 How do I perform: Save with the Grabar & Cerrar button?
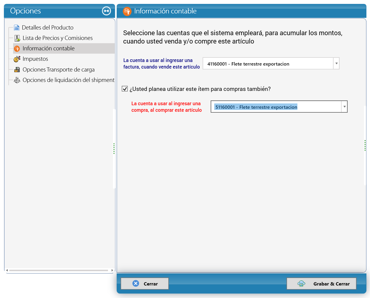tap(322, 284)
